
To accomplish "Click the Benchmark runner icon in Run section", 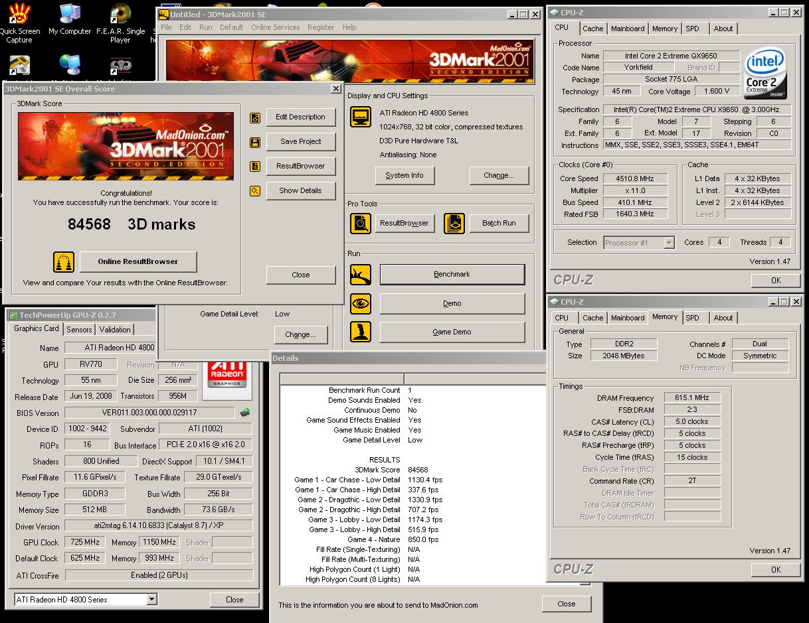I will (x=361, y=274).
